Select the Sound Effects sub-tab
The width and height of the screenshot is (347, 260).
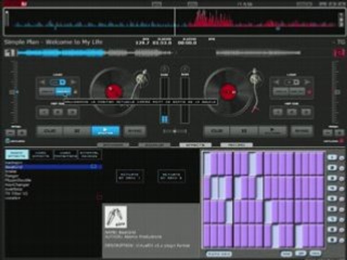pos(17,154)
